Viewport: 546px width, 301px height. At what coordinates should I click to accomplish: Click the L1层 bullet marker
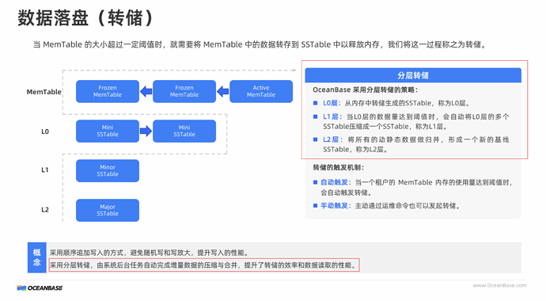pyautogui.click(x=315, y=116)
